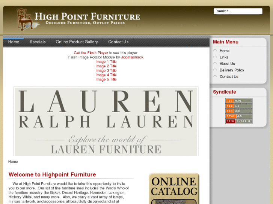Open About Us in the Main Menu
273x204 pixels.
point(227,64)
